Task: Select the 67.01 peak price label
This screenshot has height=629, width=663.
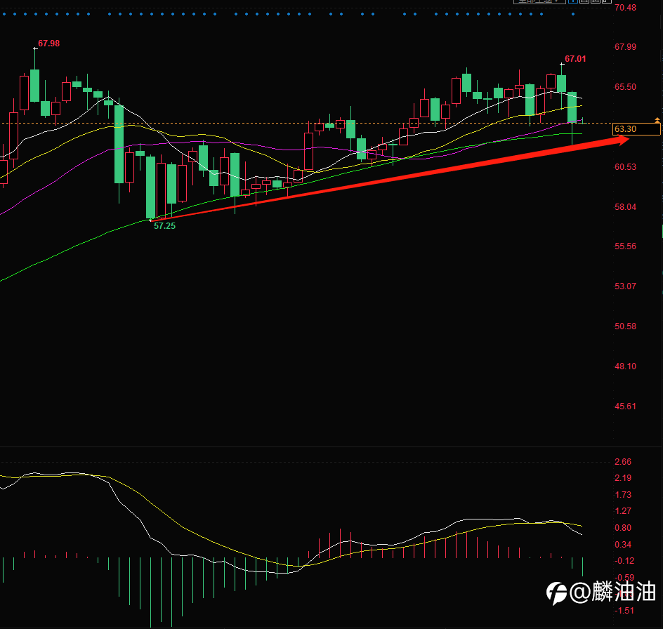Action: 575,59
